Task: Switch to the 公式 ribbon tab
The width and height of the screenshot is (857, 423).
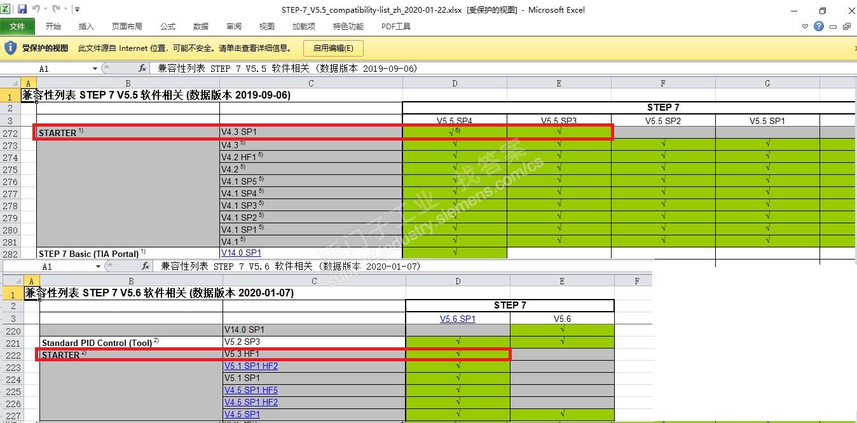Action: tap(168, 26)
